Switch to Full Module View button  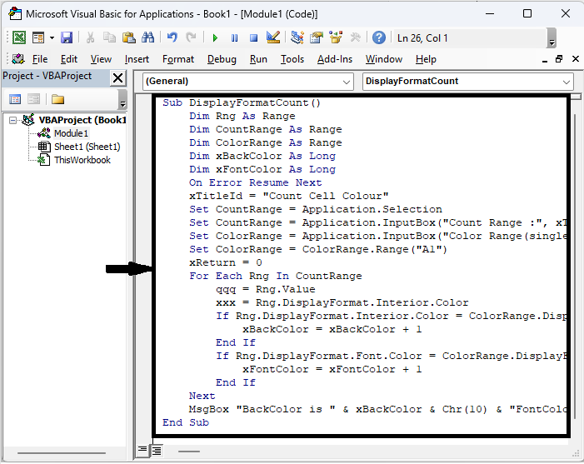click(157, 451)
